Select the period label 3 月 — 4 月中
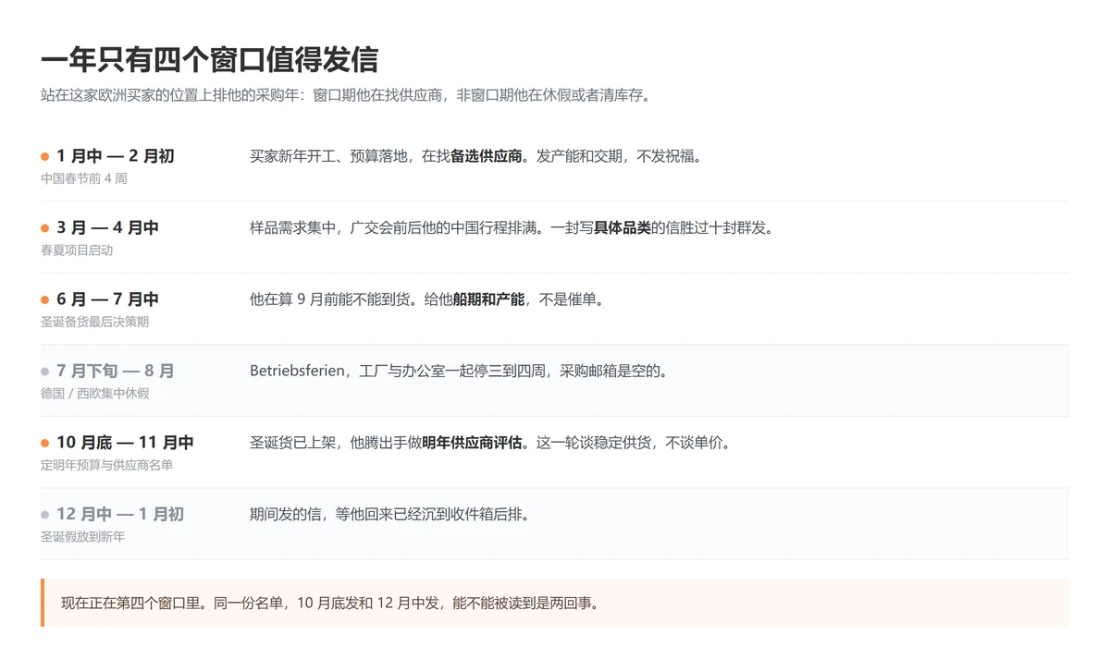 tap(107, 228)
